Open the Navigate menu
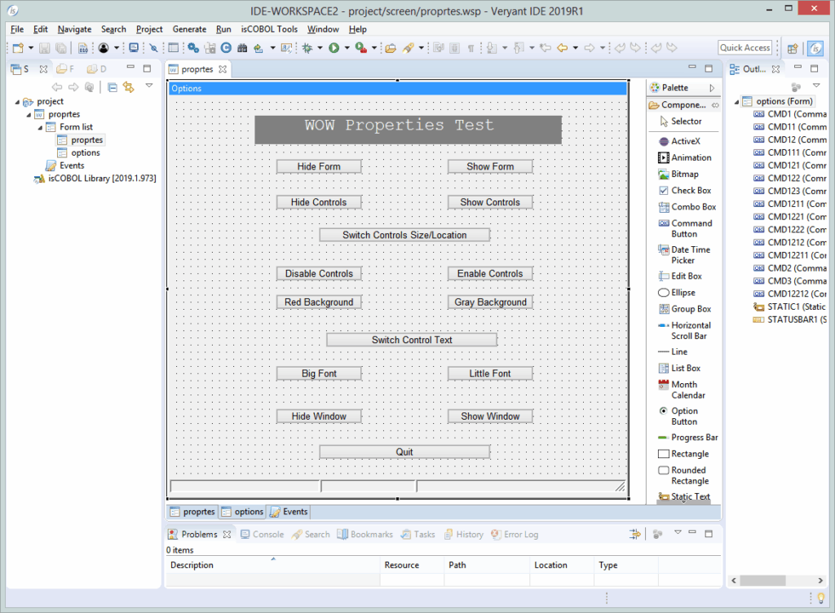Screen dimensions: 835x613 tap(74, 29)
